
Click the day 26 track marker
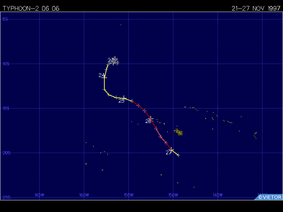151,118
